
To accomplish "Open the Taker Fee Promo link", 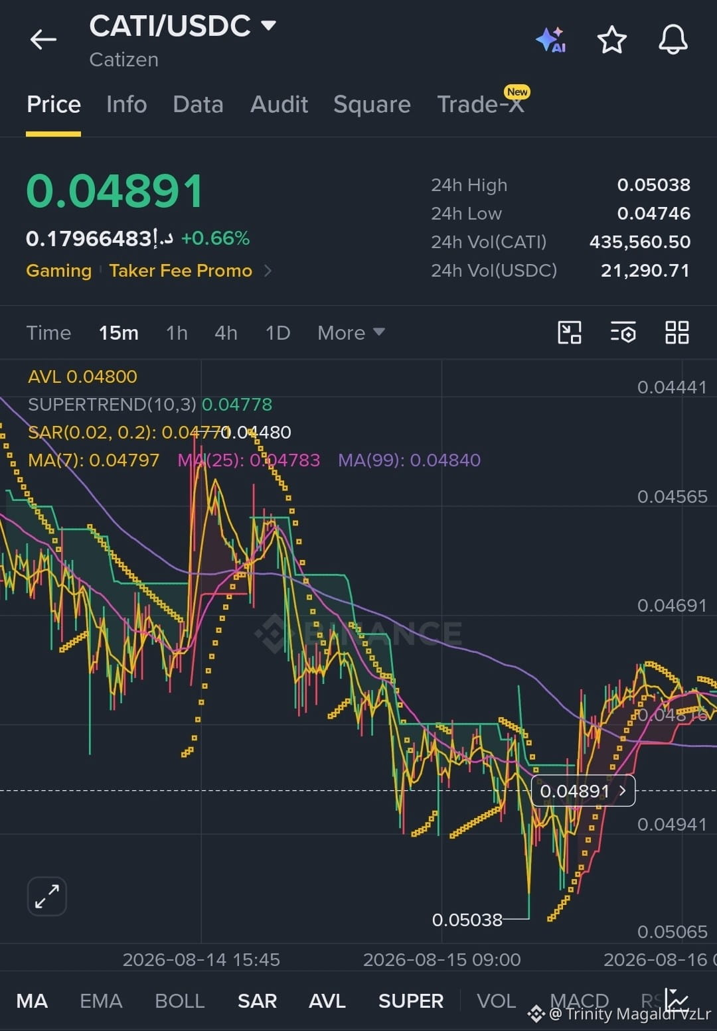I will [181, 271].
